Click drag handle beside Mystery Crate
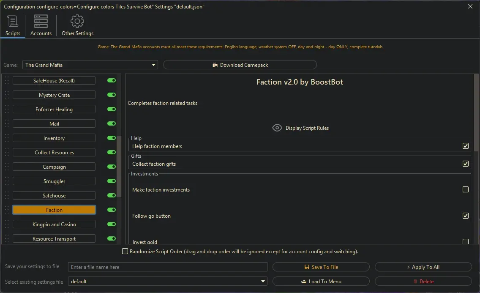The width and height of the screenshot is (480, 293). (7, 95)
